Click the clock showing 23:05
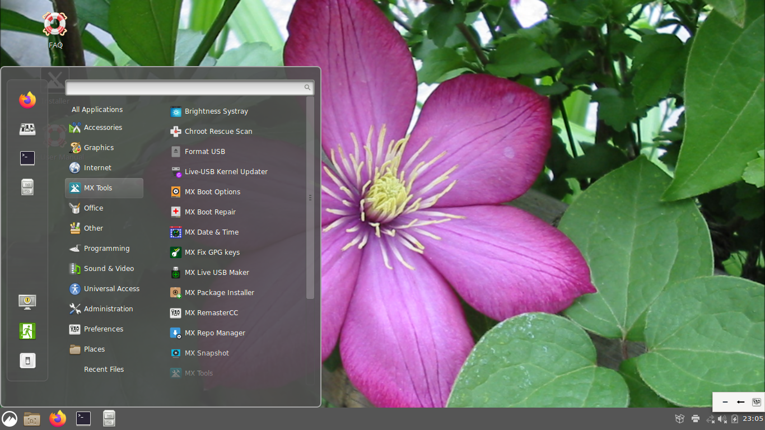This screenshot has width=765, height=430. pyautogui.click(x=753, y=419)
